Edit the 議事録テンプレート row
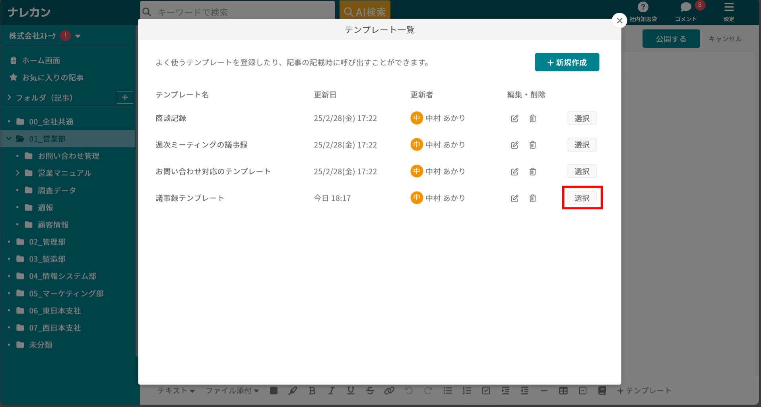761x407 pixels. 514,198
